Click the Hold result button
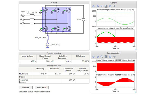Screen dimensions: 155x95 coord(42,88)
